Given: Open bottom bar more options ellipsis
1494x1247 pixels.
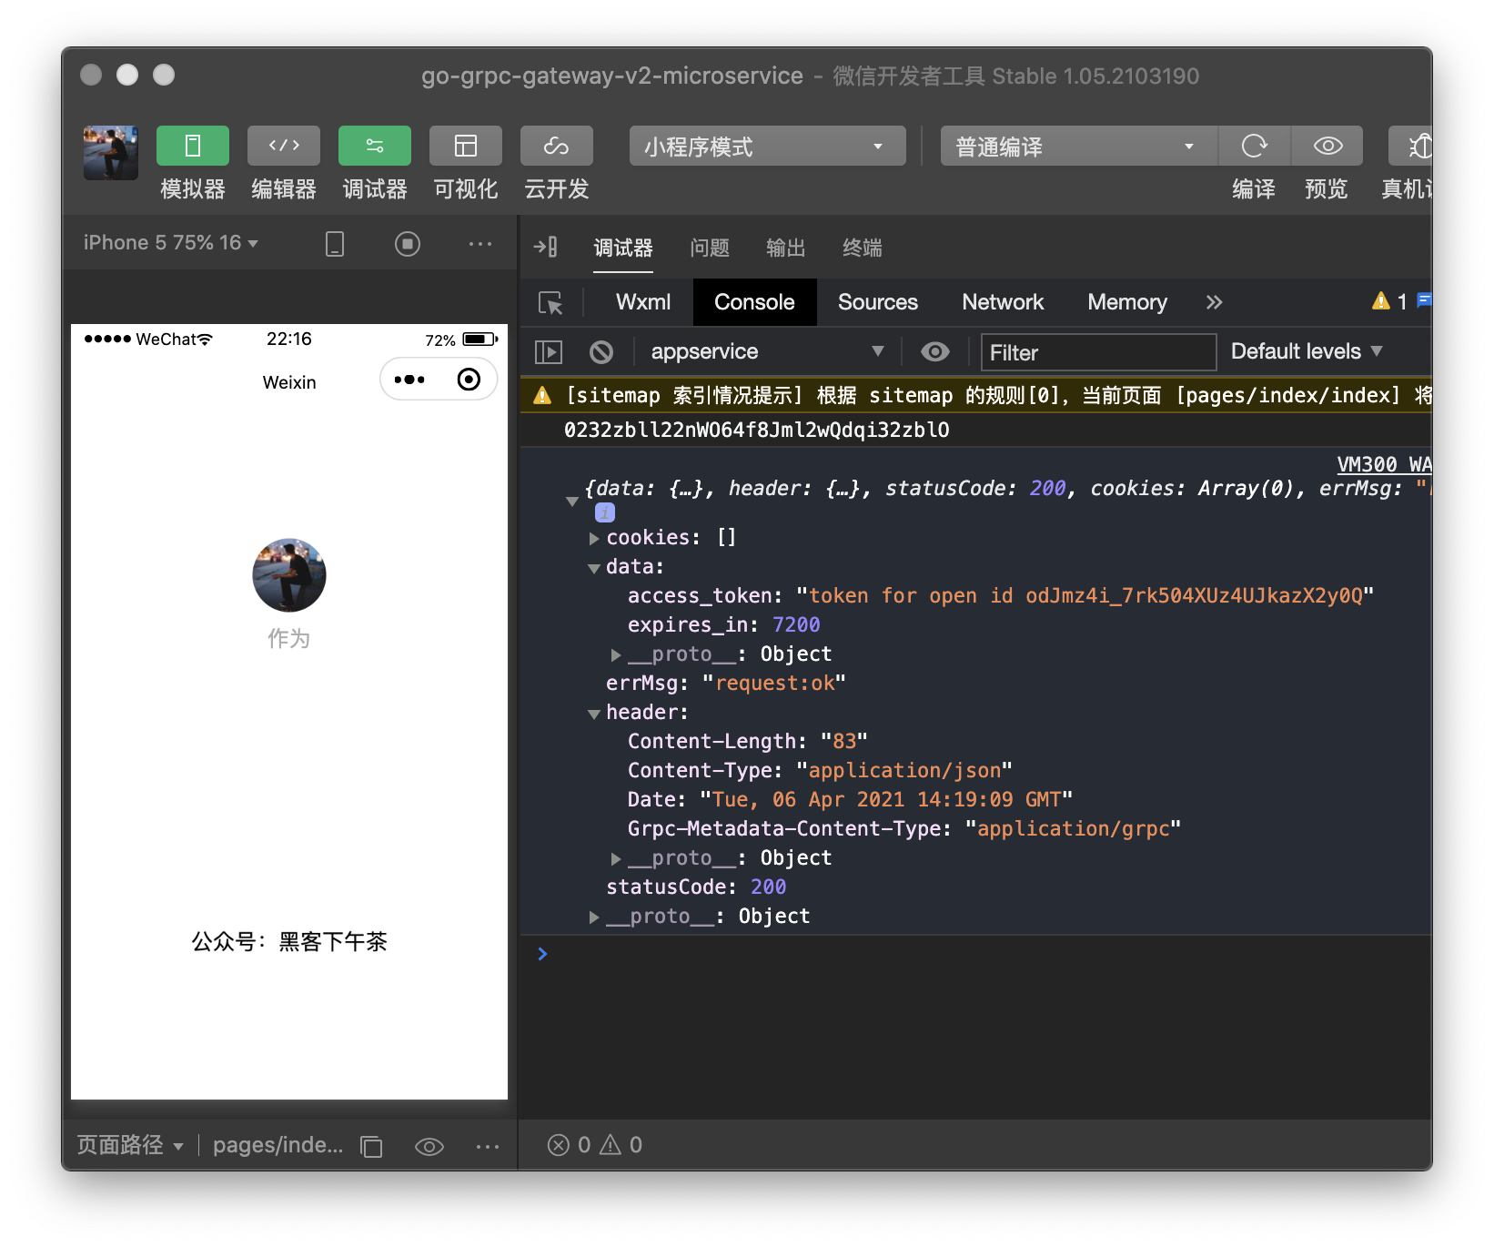Looking at the screenshot, I should tap(488, 1146).
